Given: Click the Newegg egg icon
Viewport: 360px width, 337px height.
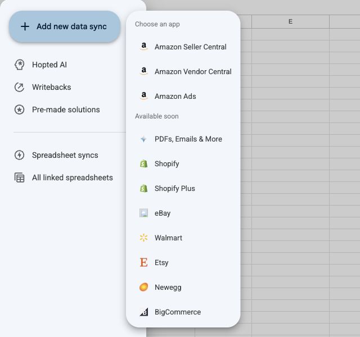Looking at the screenshot, I should pos(144,287).
